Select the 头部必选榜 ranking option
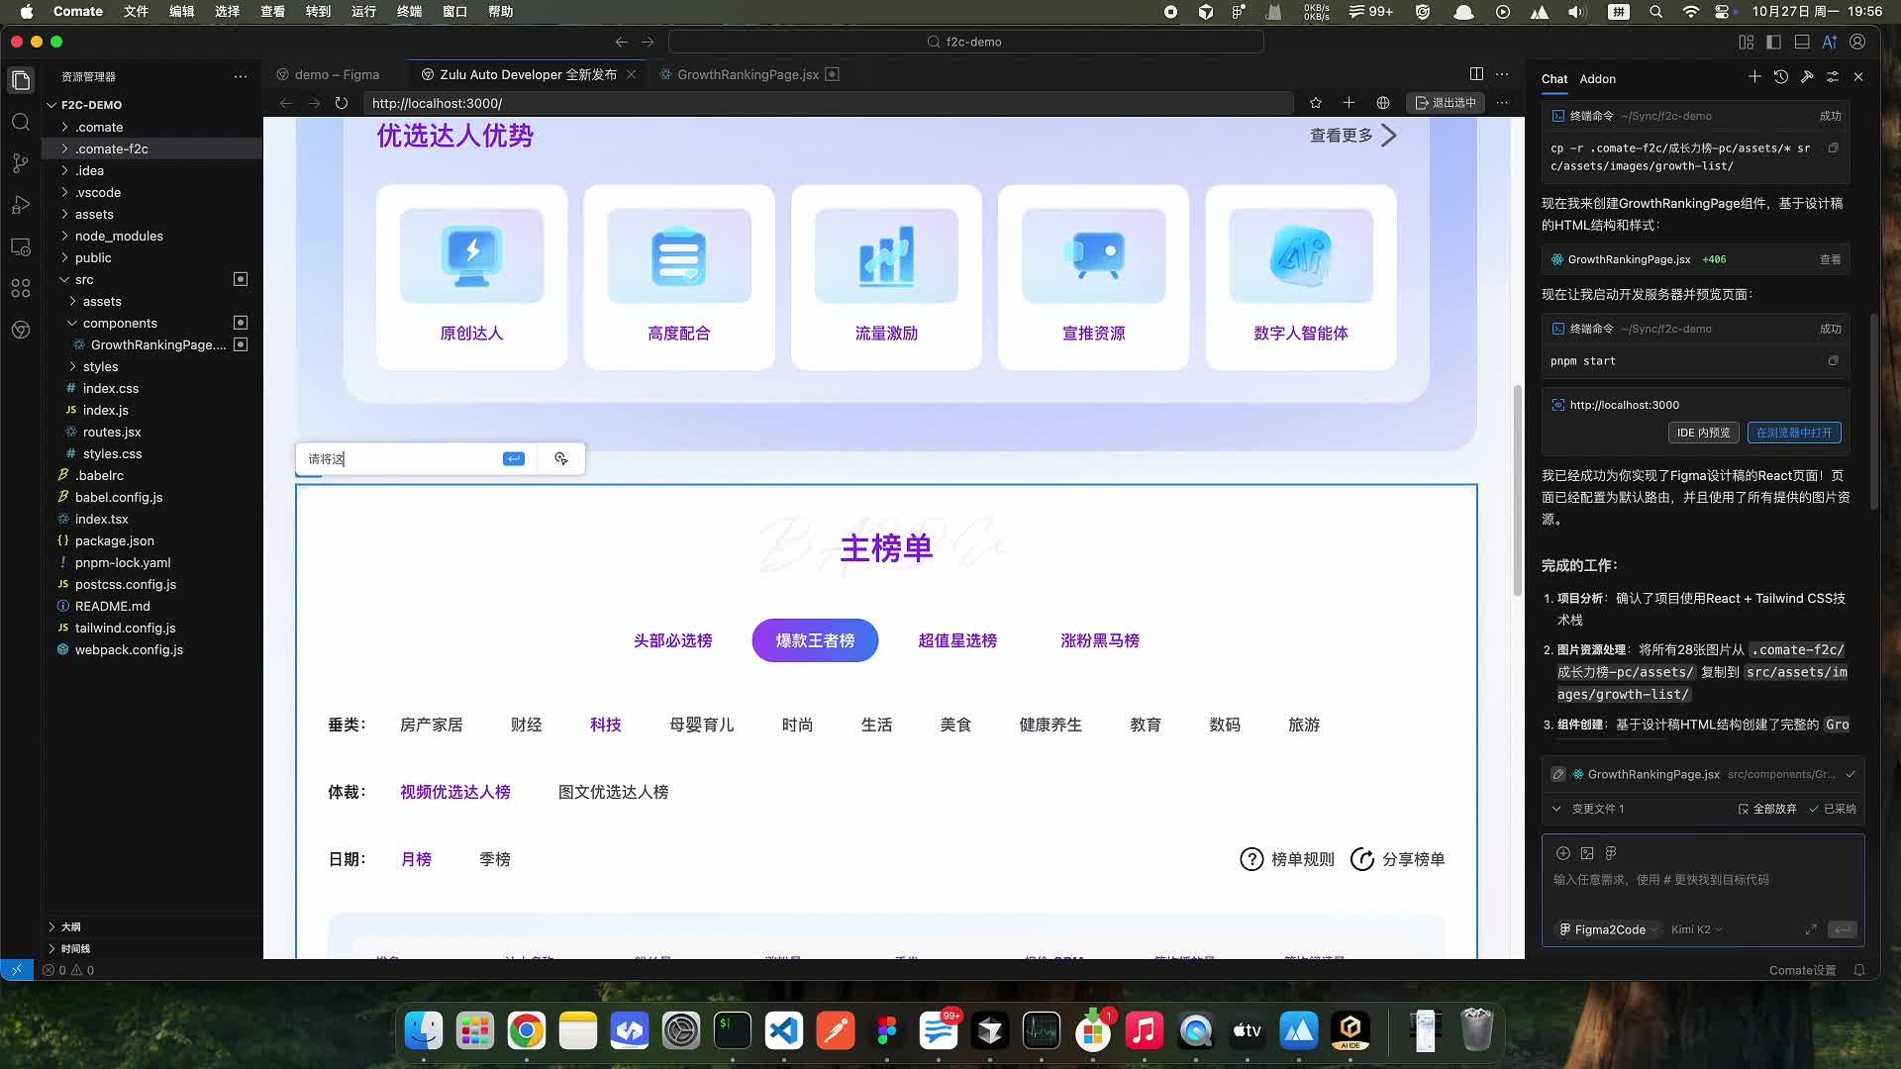 (x=673, y=640)
